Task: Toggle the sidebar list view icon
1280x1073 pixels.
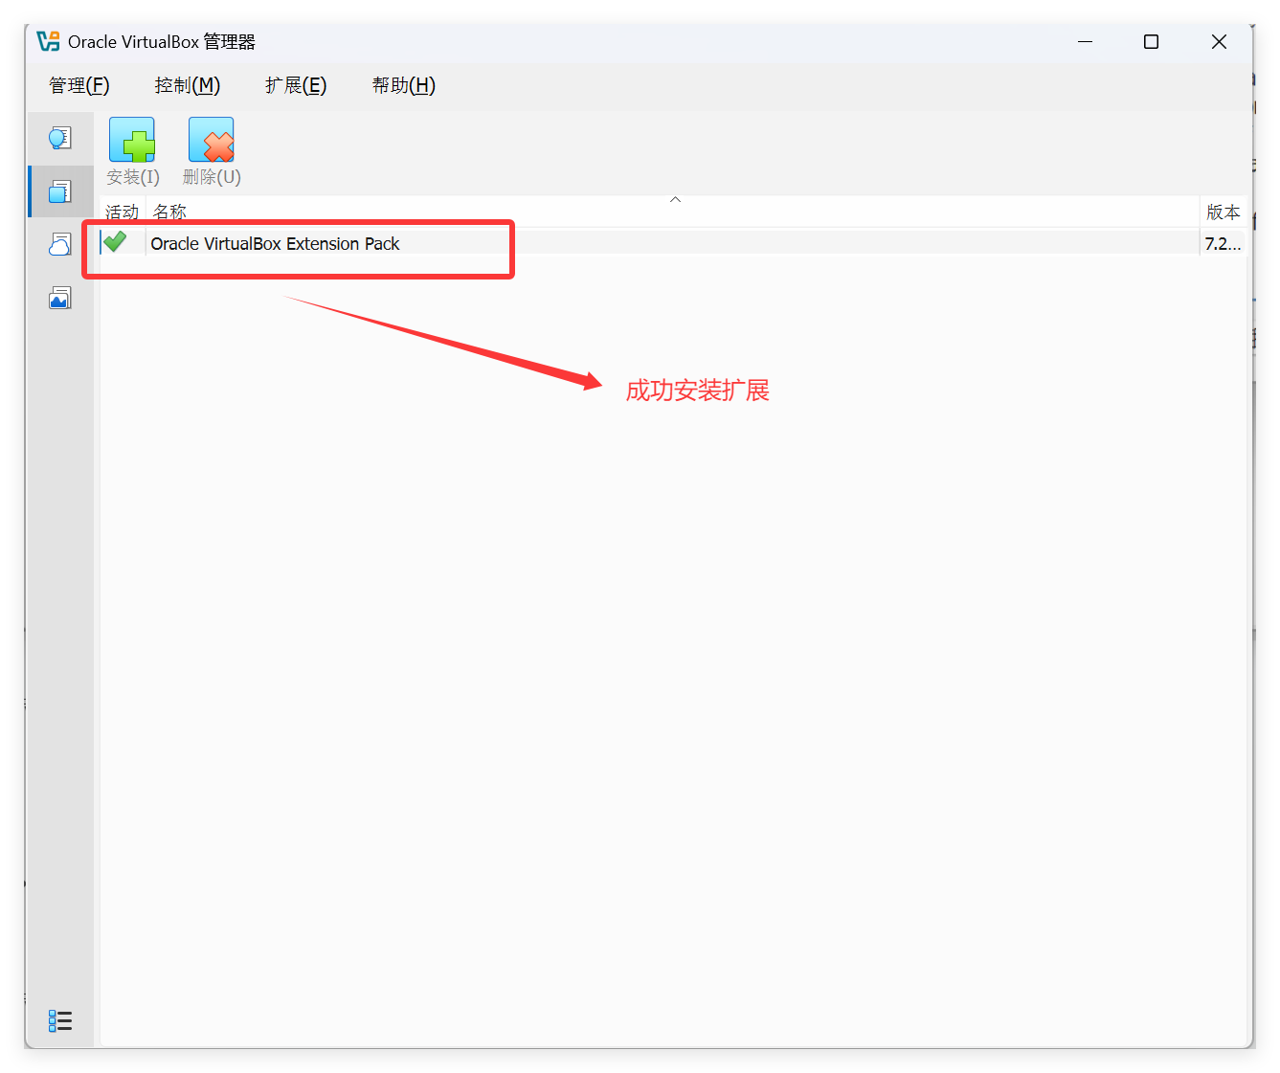Action: tap(60, 1021)
